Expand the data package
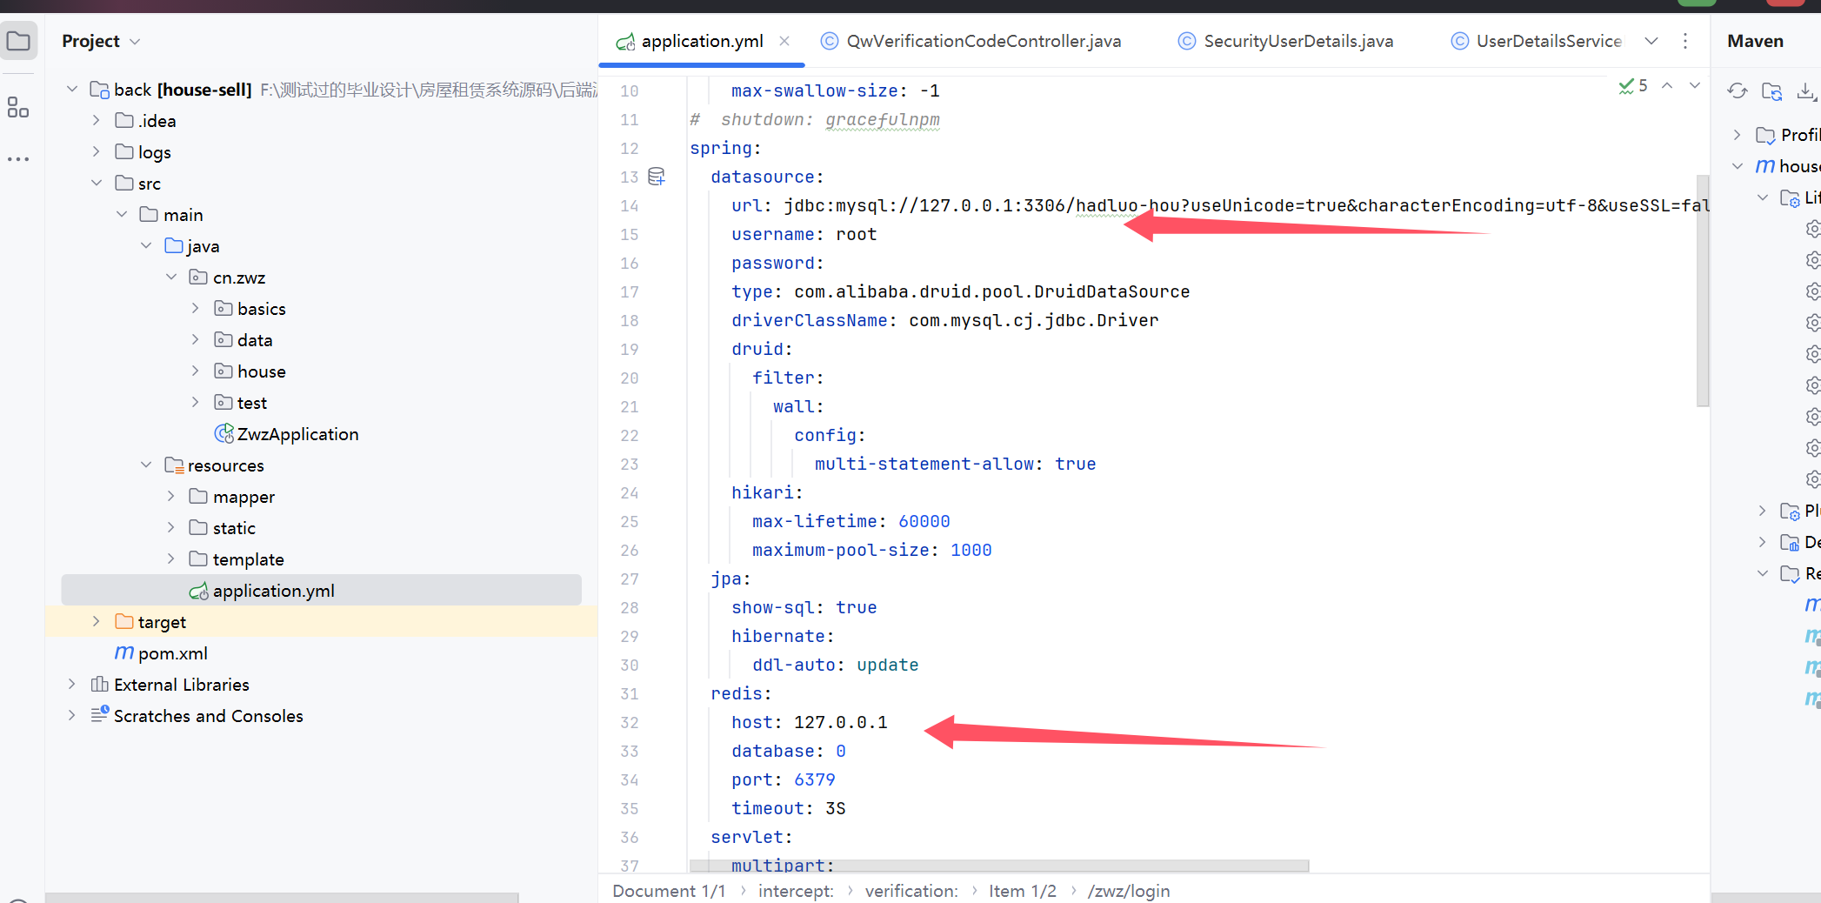The width and height of the screenshot is (1821, 903). coord(196,339)
